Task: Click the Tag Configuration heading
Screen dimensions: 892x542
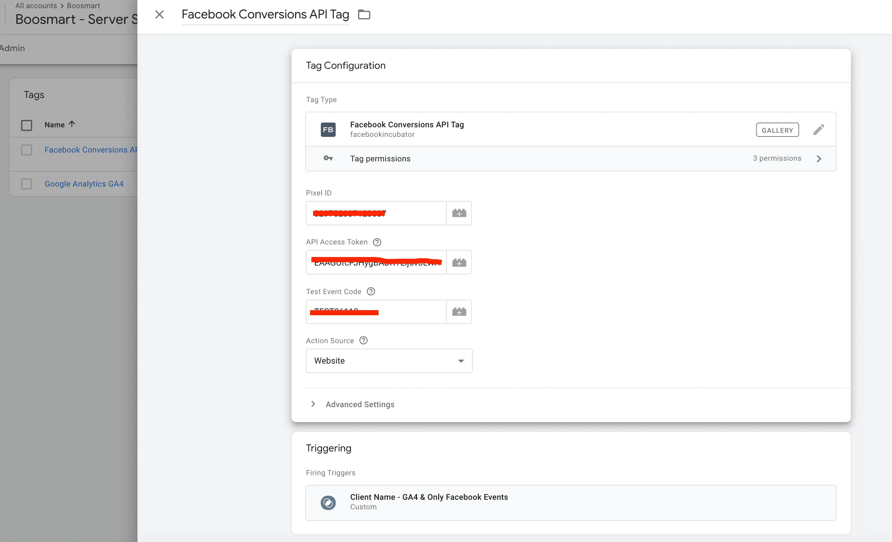Action: click(x=345, y=65)
